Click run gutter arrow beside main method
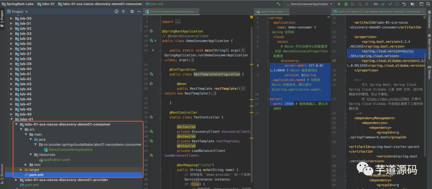Screen dimensions: 432x189 point(153,50)
